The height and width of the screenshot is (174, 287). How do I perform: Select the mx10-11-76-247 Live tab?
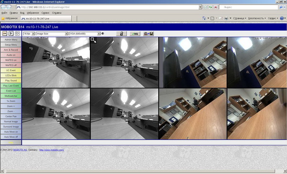(46, 19)
